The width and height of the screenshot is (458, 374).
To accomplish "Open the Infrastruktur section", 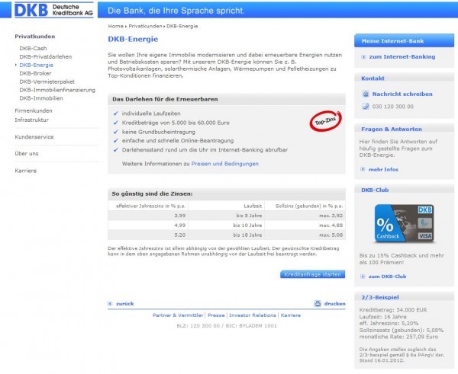I will [31, 120].
